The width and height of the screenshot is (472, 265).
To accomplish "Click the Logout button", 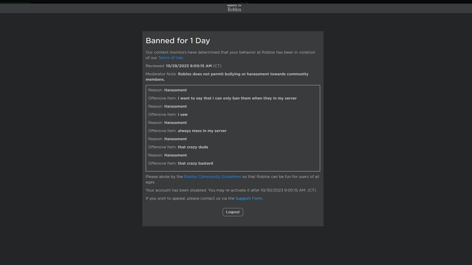I will pos(233,212).
